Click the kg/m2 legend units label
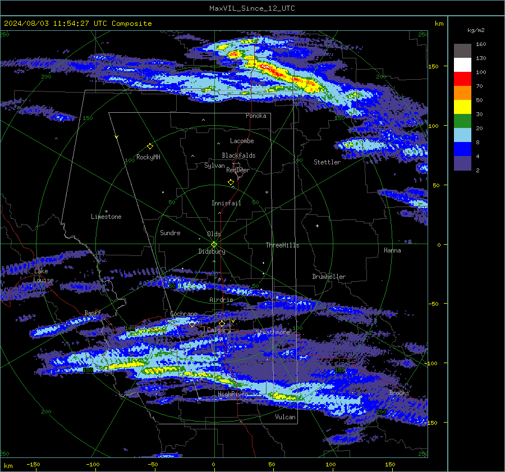 click(x=476, y=30)
